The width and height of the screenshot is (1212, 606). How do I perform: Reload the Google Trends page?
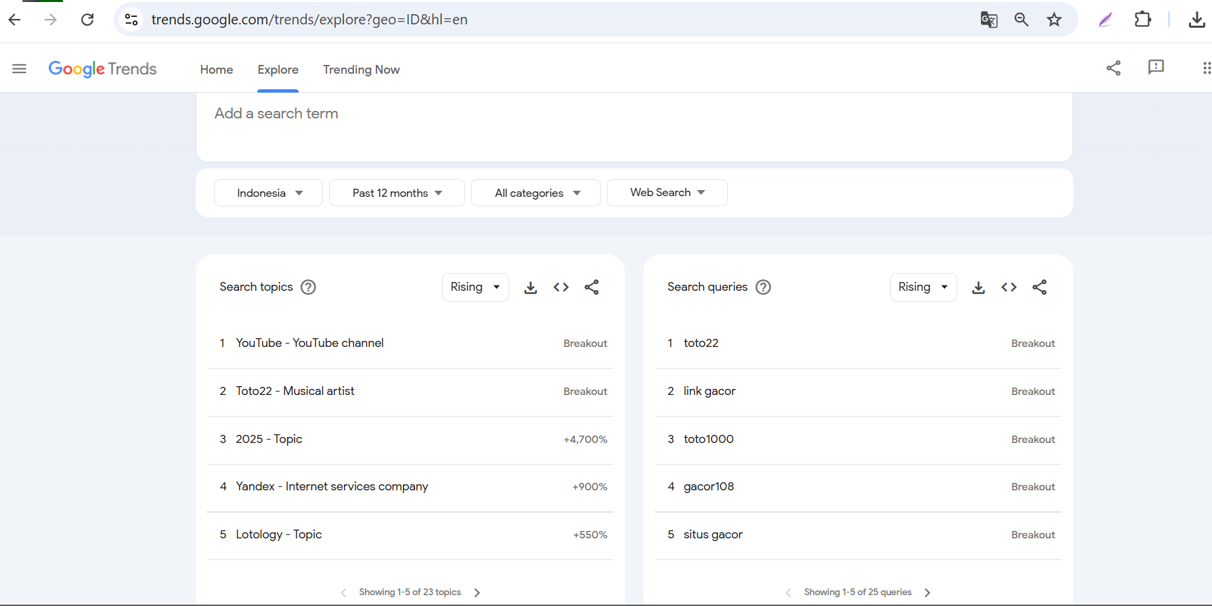[x=87, y=20]
